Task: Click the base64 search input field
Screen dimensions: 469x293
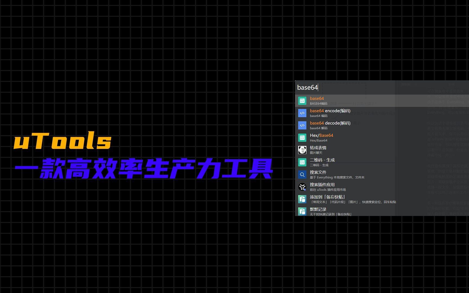Action: (x=382, y=87)
